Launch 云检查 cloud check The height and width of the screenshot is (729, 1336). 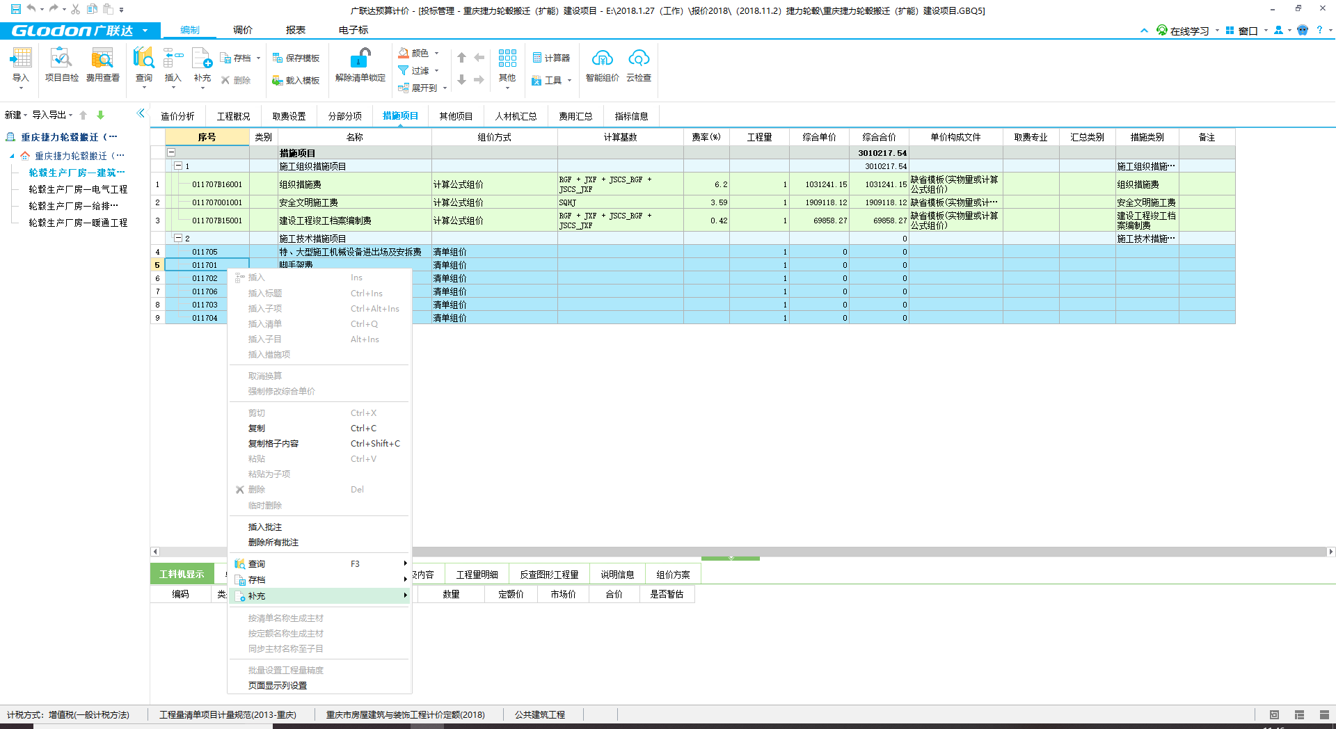pyautogui.click(x=639, y=66)
